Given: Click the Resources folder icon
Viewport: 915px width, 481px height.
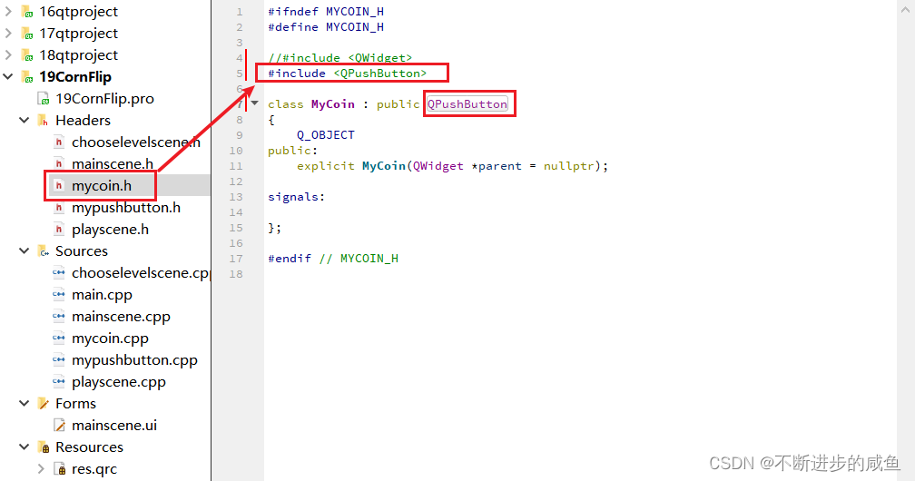Looking at the screenshot, I should coord(44,447).
